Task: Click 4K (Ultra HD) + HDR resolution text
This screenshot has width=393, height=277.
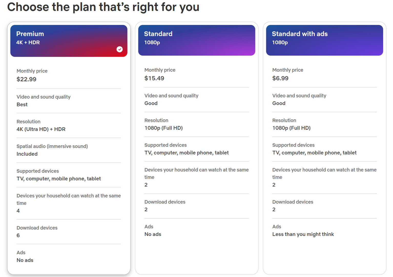Action: point(41,129)
